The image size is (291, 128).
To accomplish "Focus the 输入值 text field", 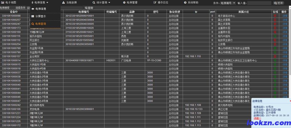I will pos(258,3).
